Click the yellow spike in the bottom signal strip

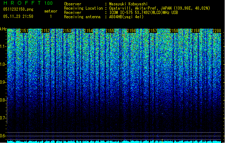pyautogui.click(x=162, y=141)
